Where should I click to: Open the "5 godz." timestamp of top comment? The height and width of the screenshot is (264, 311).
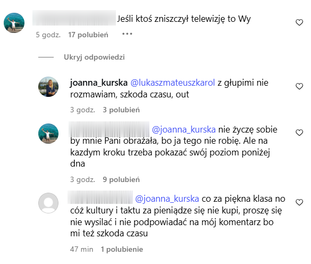(x=48, y=35)
